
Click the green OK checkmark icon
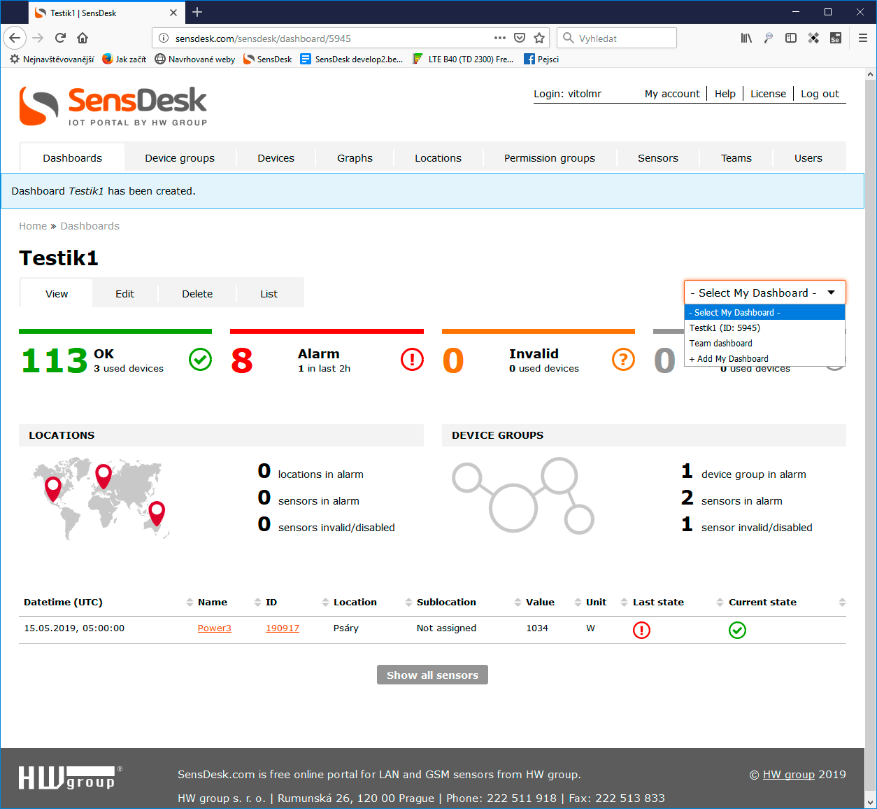pos(200,360)
